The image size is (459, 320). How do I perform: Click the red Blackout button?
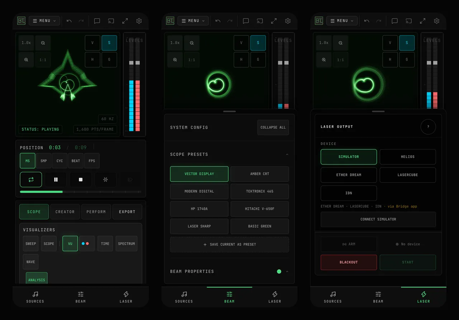click(x=349, y=262)
